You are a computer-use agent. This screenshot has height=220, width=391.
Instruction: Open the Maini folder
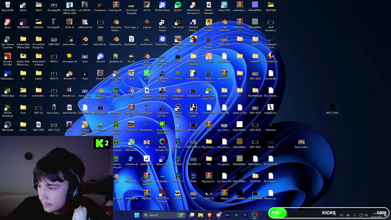(x=38, y=7)
